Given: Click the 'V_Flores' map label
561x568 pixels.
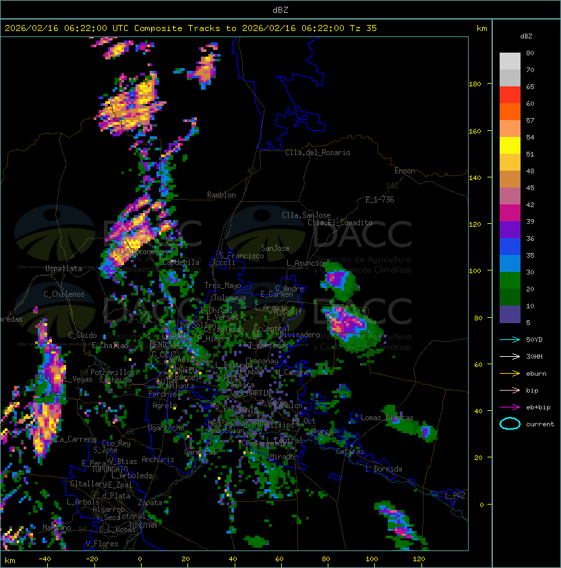Looking at the screenshot, I should pos(102,544).
